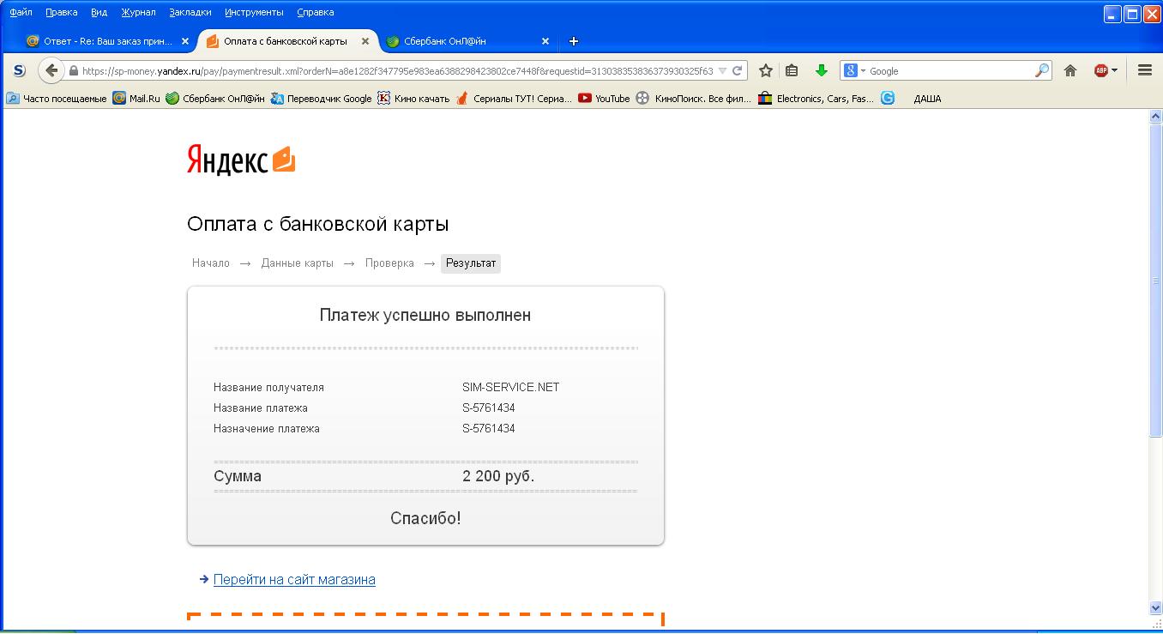Open the Вид menu
Image resolution: width=1163 pixels, height=634 pixels.
coord(99,12)
